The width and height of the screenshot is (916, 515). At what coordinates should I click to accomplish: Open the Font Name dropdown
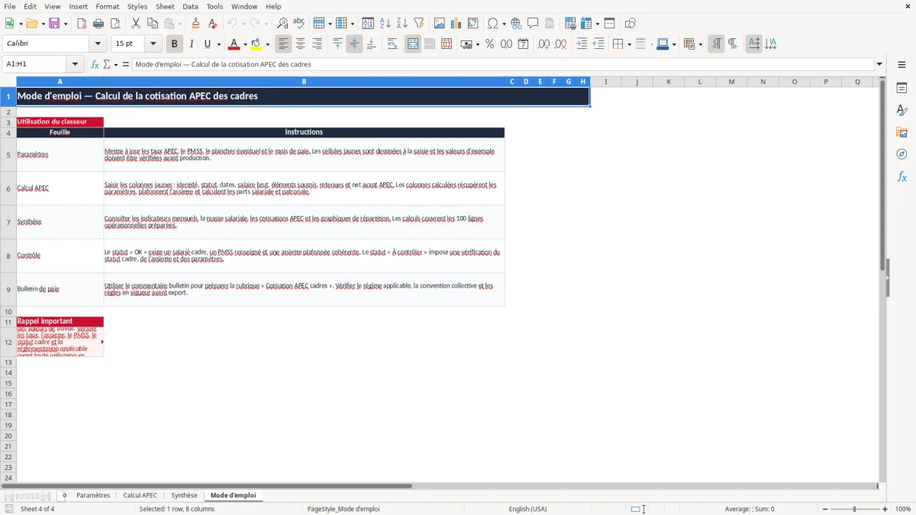(98, 44)
